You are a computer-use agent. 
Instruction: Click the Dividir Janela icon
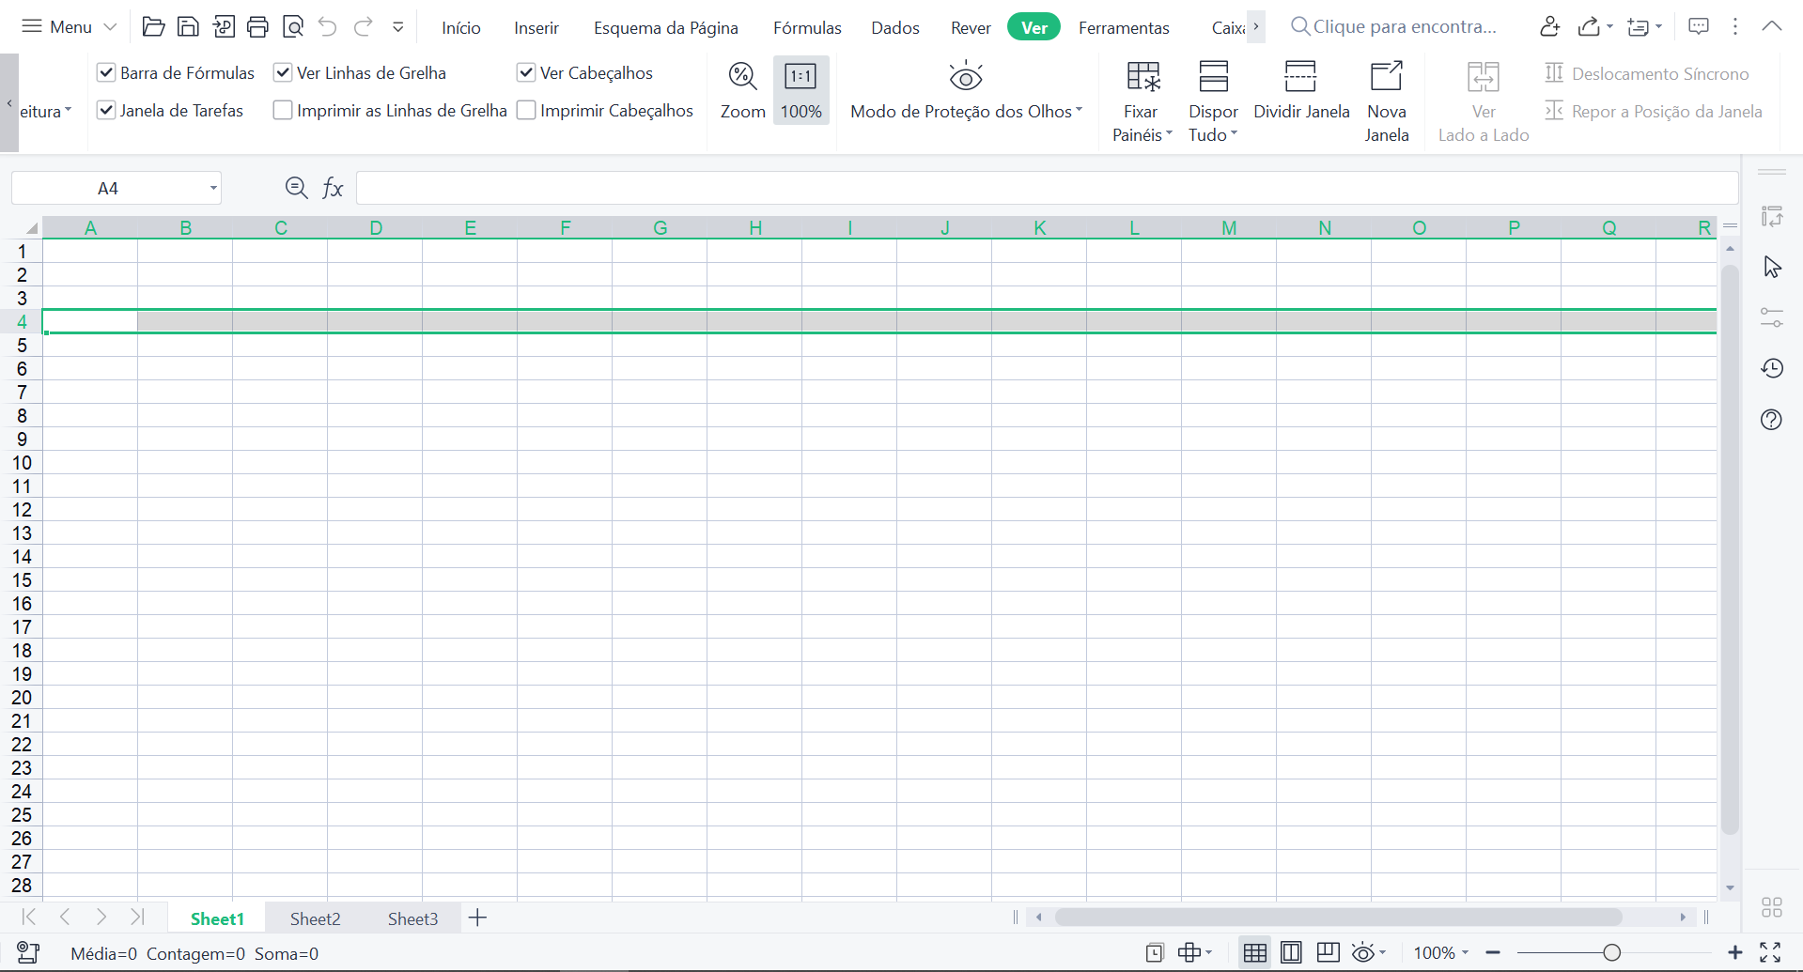coord(1300,77)
